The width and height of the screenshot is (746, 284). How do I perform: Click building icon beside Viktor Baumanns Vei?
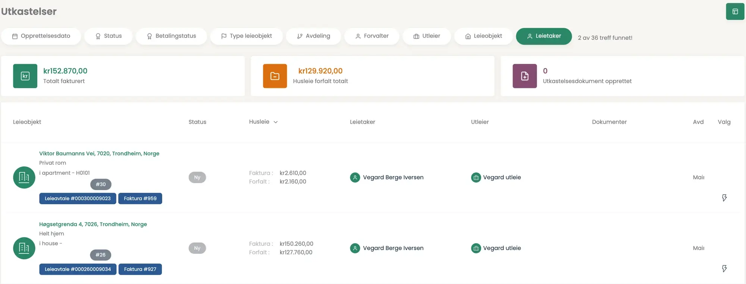tap(24, 177)
